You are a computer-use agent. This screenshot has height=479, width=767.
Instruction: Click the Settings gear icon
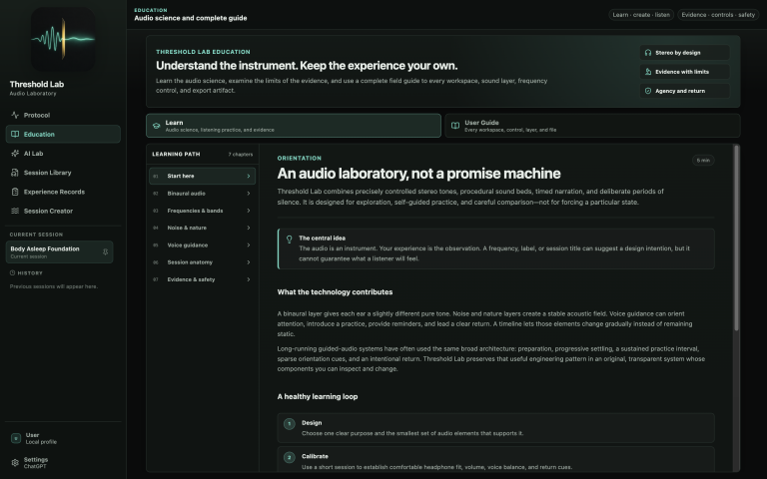pyautogui.click(x=15, y=462)
